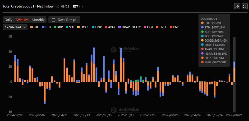Image resolution: width=249 pixels, height=121 pixels.
Task: Click the 2026/06/26 x-axis date label
Action: (214, 115)
